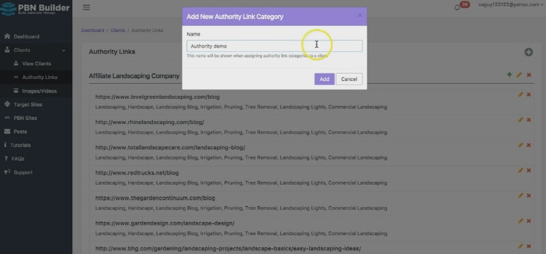This screenshot has width=546, height=254.
Task: Delete the rhinelandscaping.com link red X
Action: (528, 120)
